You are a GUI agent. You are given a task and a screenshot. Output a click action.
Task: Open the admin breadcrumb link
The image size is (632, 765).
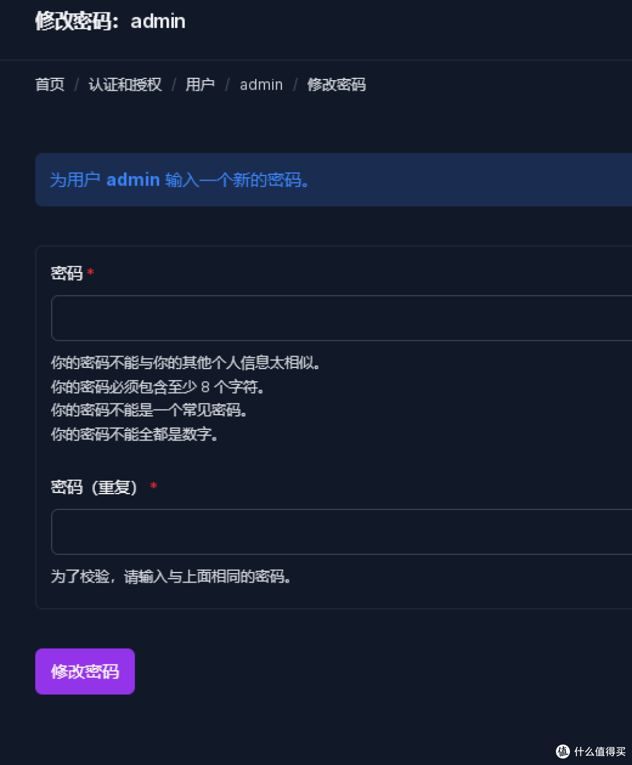coord(261,85)
